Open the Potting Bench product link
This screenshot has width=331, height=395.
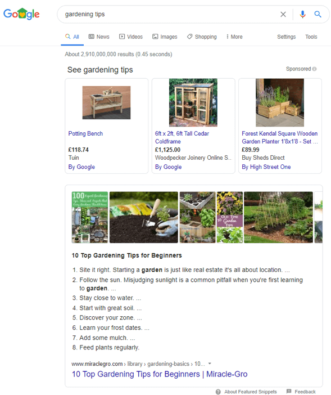85,133
